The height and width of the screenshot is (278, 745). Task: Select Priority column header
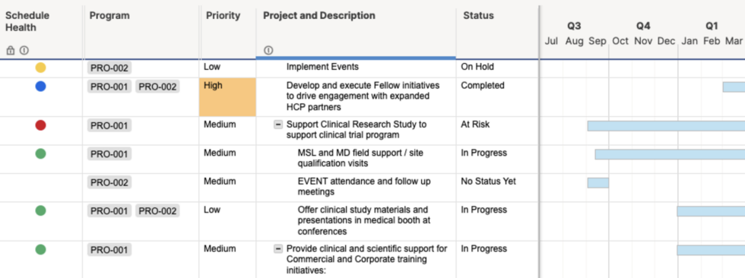pyautogui.click(x=223, y=16)
